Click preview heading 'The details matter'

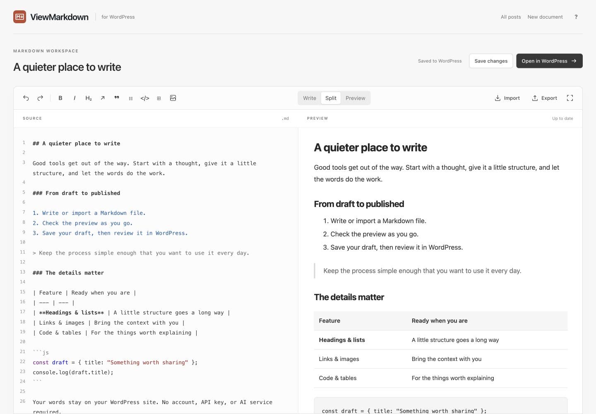[349, 297]
